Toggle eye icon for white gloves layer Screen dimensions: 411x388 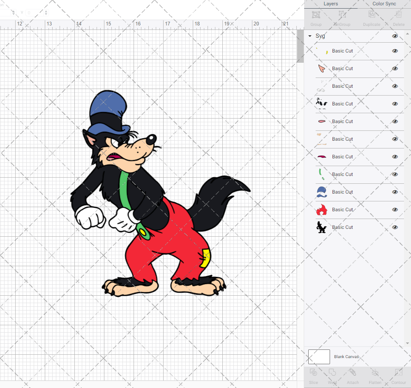tap(395, 86)
